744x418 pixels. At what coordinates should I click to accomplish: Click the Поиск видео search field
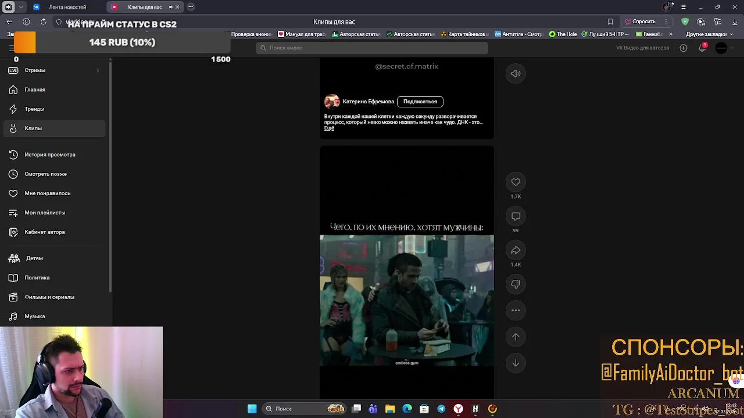(x=372, y=48)
